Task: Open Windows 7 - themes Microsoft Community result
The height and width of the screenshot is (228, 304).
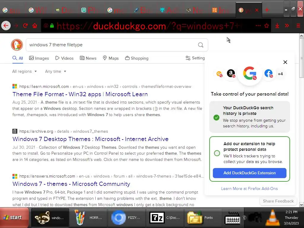Action: point(71,184)
